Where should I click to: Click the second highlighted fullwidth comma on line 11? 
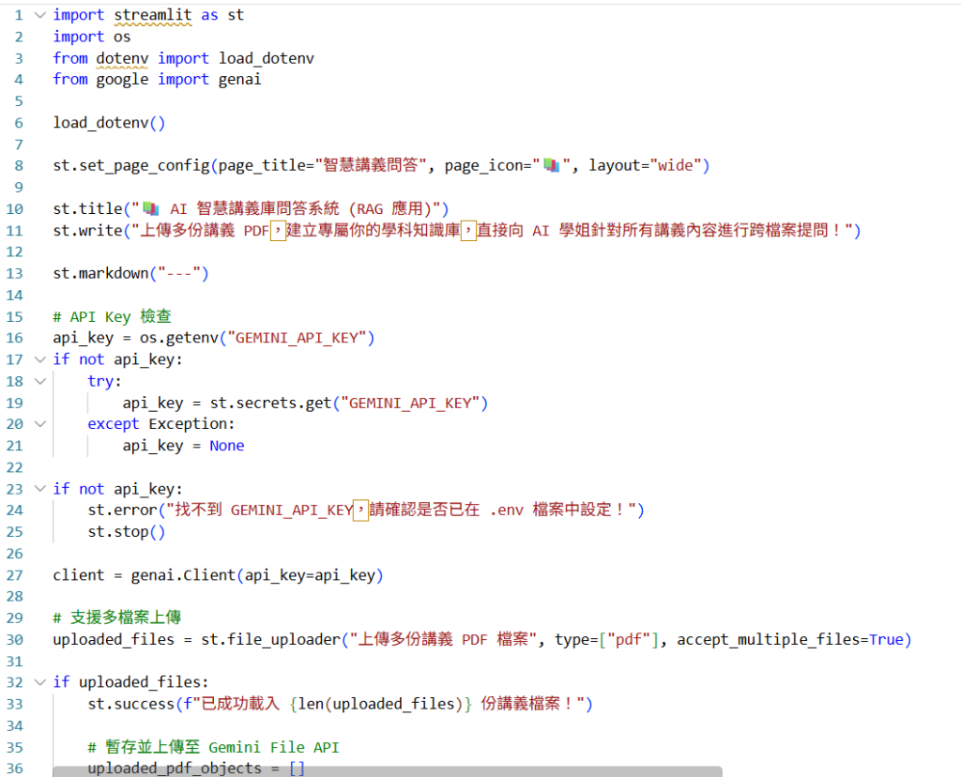[469, 231]
